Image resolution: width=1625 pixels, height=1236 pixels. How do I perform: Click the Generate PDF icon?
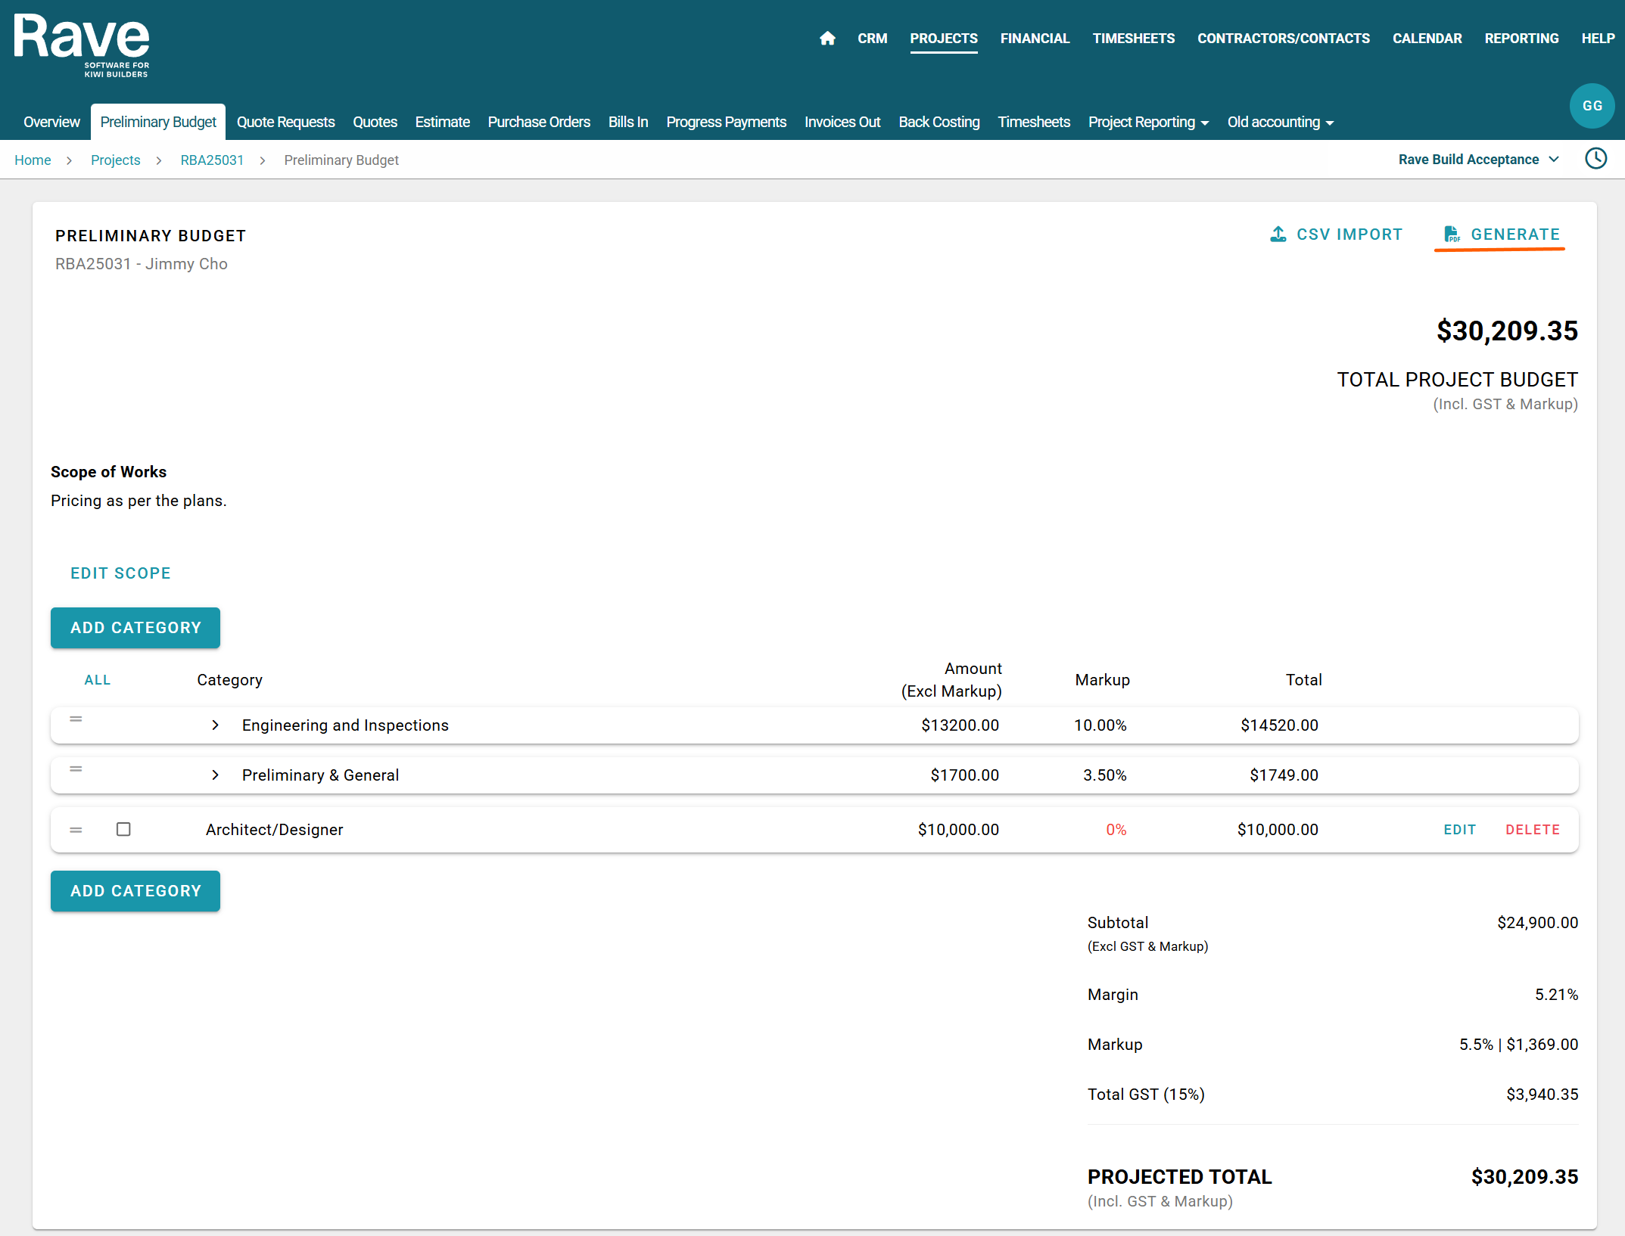coord(1451,234)
